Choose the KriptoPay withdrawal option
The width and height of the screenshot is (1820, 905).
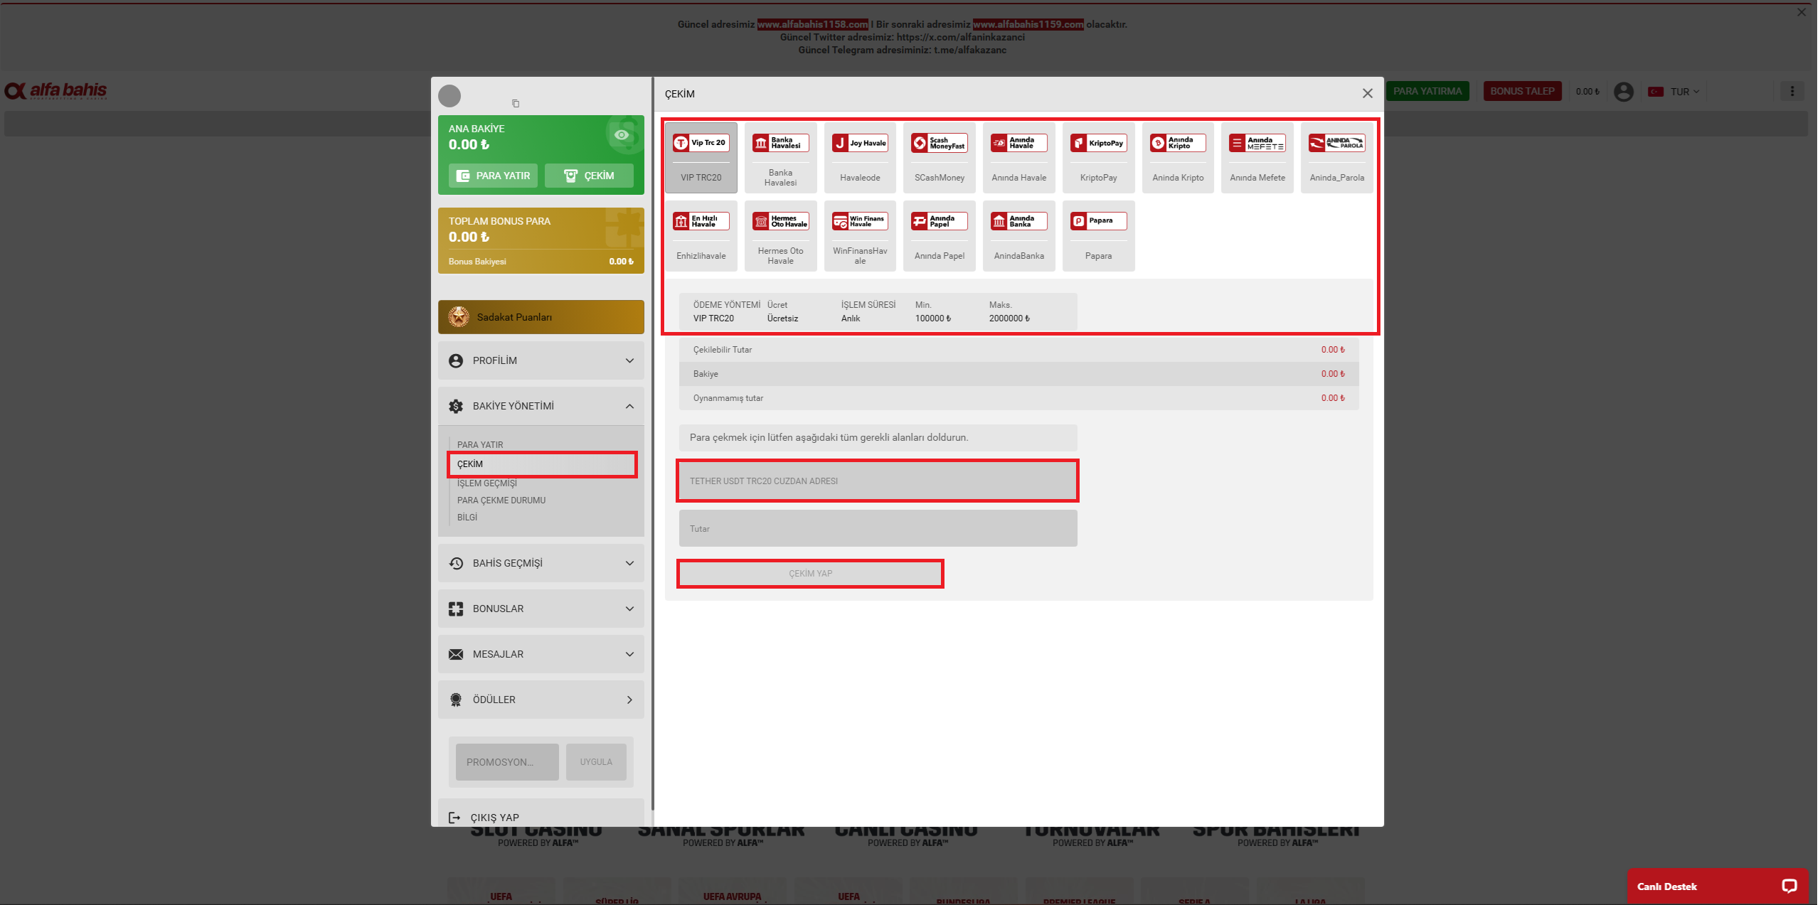(x=1098, y=158)
